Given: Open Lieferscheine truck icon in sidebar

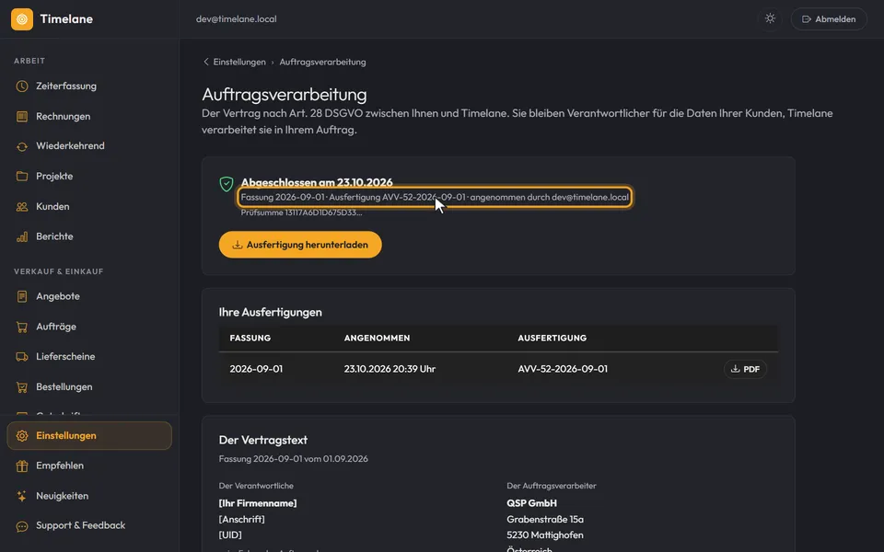Looking at the screenshot, I should 22,357.
